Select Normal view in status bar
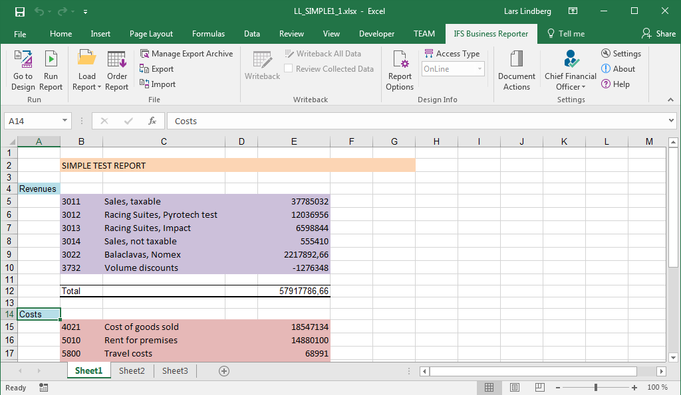Screen dimensions: 681x395 pyautogui.click(x=489, y=387)
